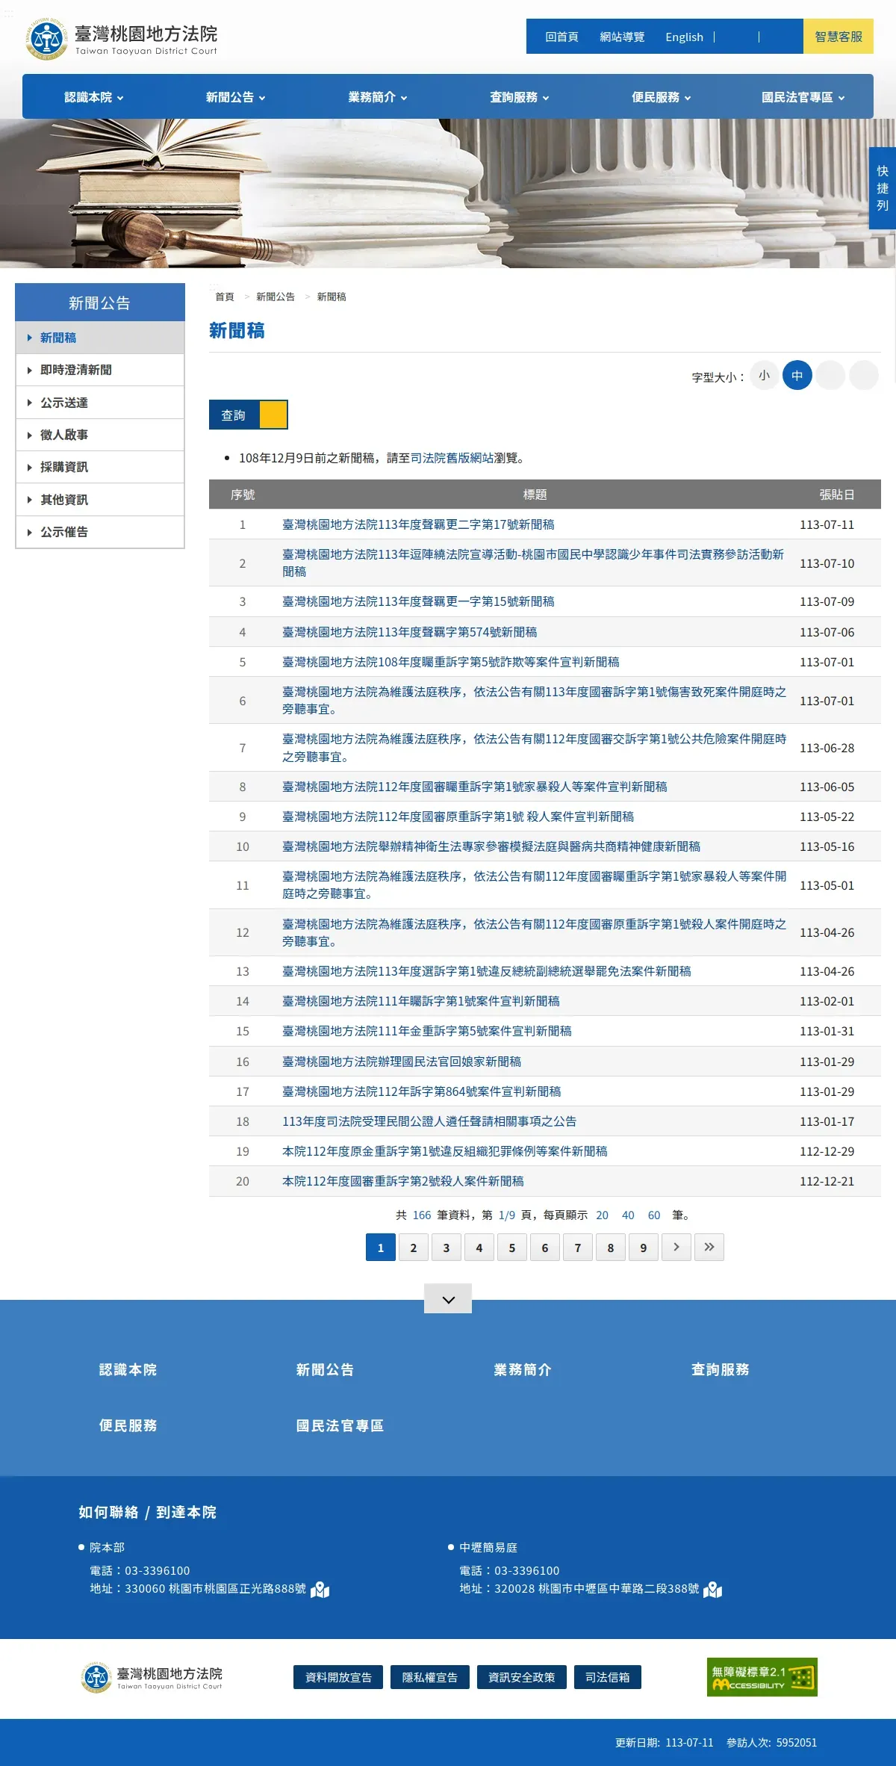Click breadcrumb 新聞公告
This screenshot has height=1766, width=896.
click(276, 297)
